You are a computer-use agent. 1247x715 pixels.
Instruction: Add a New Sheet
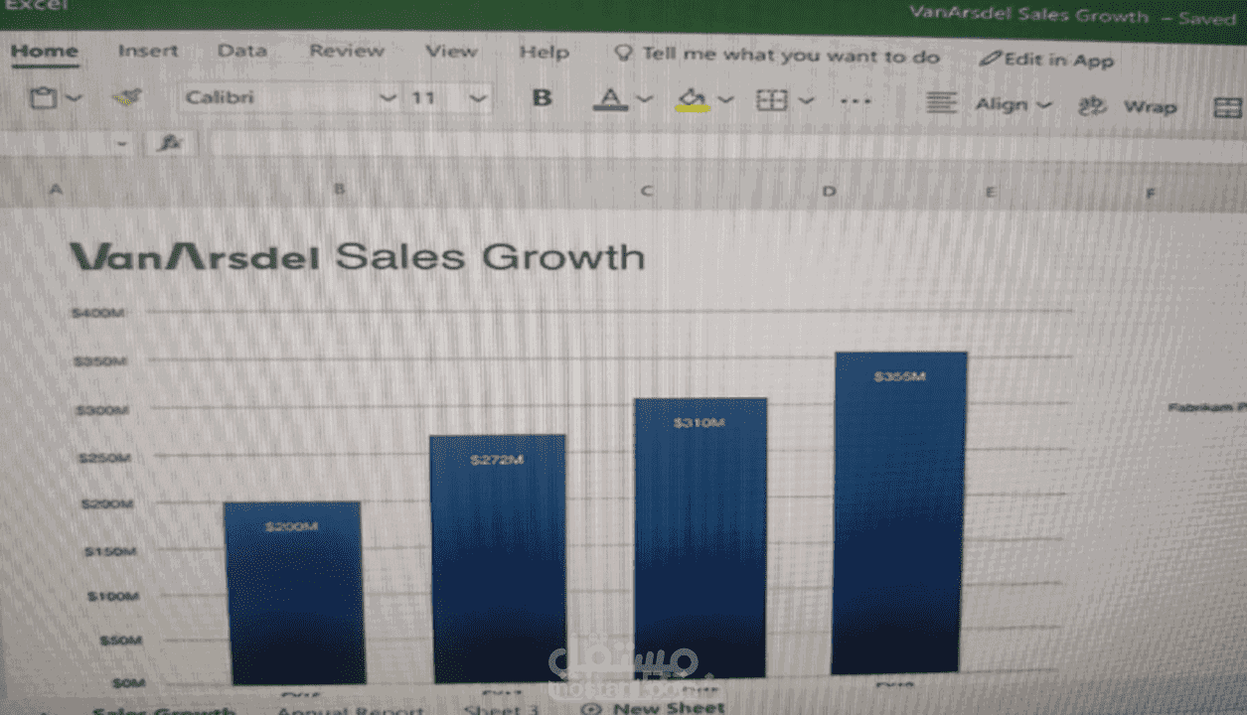click(x=654, y=708)
